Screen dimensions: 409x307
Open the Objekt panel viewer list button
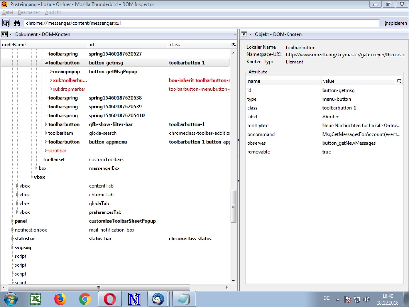coord(246,34)
